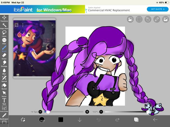Tap the reference window top handle
The image size is (170, 127).
(x=34, y=20)
